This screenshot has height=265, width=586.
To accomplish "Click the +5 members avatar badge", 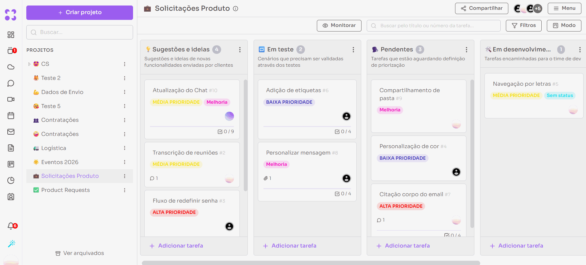I will coord(538,9).
